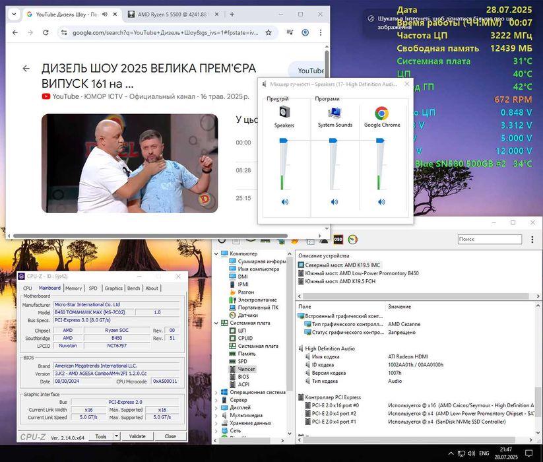The width and height of the screenshot is (543, 462).
Task: Bookmark the page with the star icon
Action: 269,32
